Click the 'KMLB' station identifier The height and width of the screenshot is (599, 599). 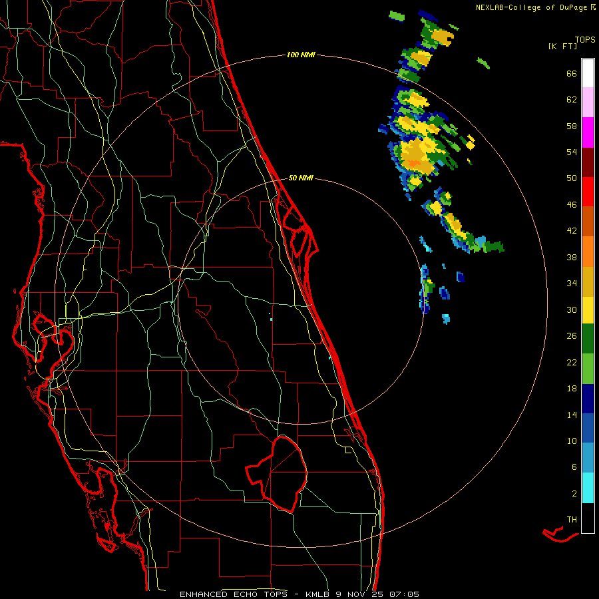tap(318, 594)
